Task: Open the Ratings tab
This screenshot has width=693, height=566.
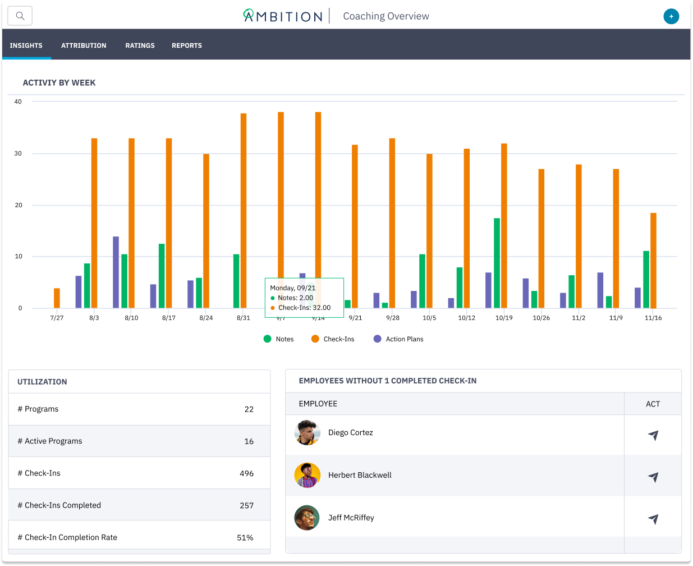Action: tap(140, 45)
